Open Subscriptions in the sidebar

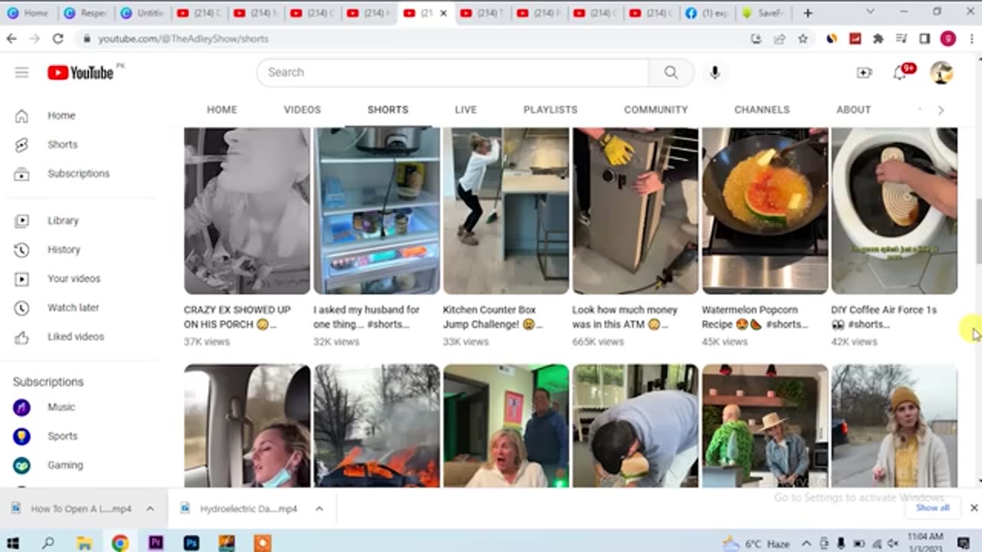pos(78,173)
